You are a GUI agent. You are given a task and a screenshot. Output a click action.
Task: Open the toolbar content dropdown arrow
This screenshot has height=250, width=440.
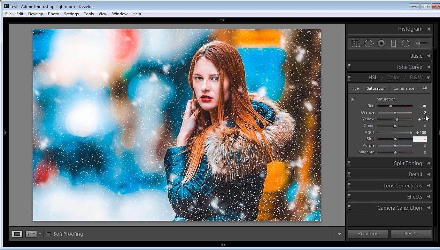pos(339,234)
